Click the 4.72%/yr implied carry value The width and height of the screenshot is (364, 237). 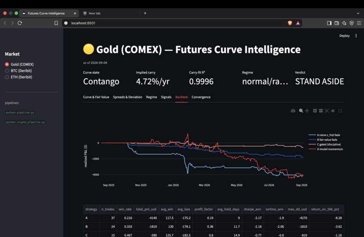(x=153, y=81)
